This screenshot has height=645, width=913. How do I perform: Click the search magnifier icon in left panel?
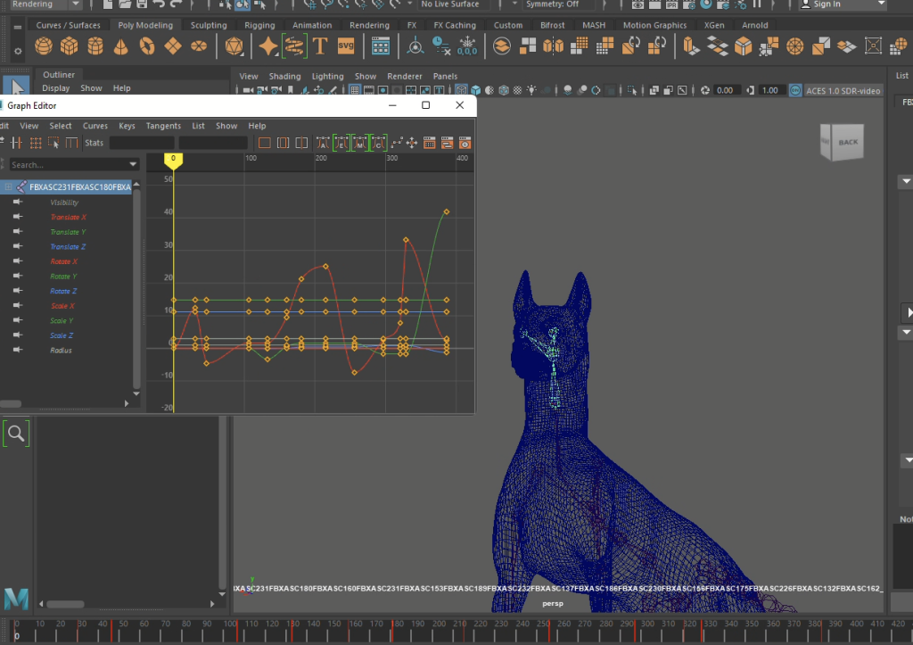pyautogui.click(x=16, y=434)
